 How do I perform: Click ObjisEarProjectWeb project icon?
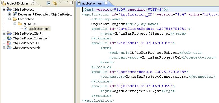pyautogui.click(x=9, y=48)
